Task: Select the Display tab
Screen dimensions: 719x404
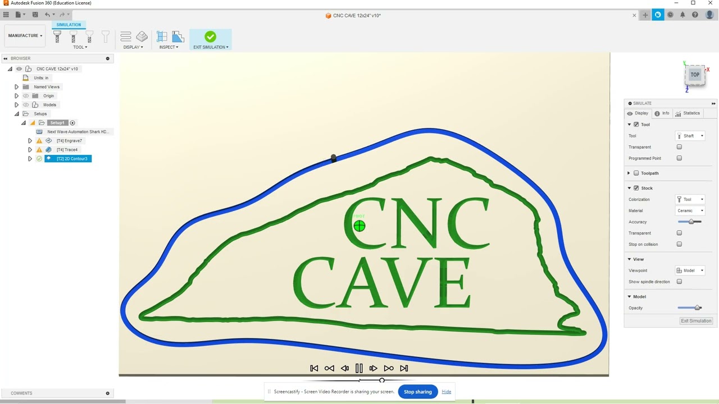Action: click(x=638, y=113)
